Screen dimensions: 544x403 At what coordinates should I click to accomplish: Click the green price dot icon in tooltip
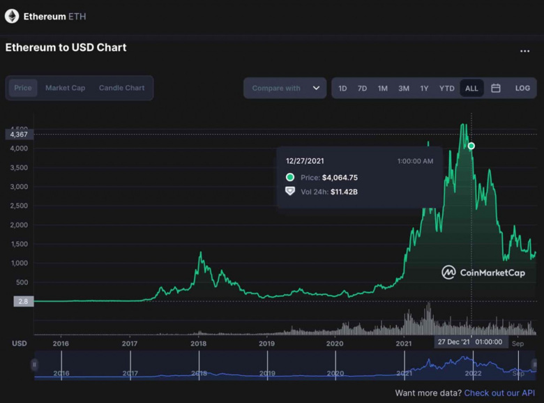pyautogui.click(x=290, y=178)
